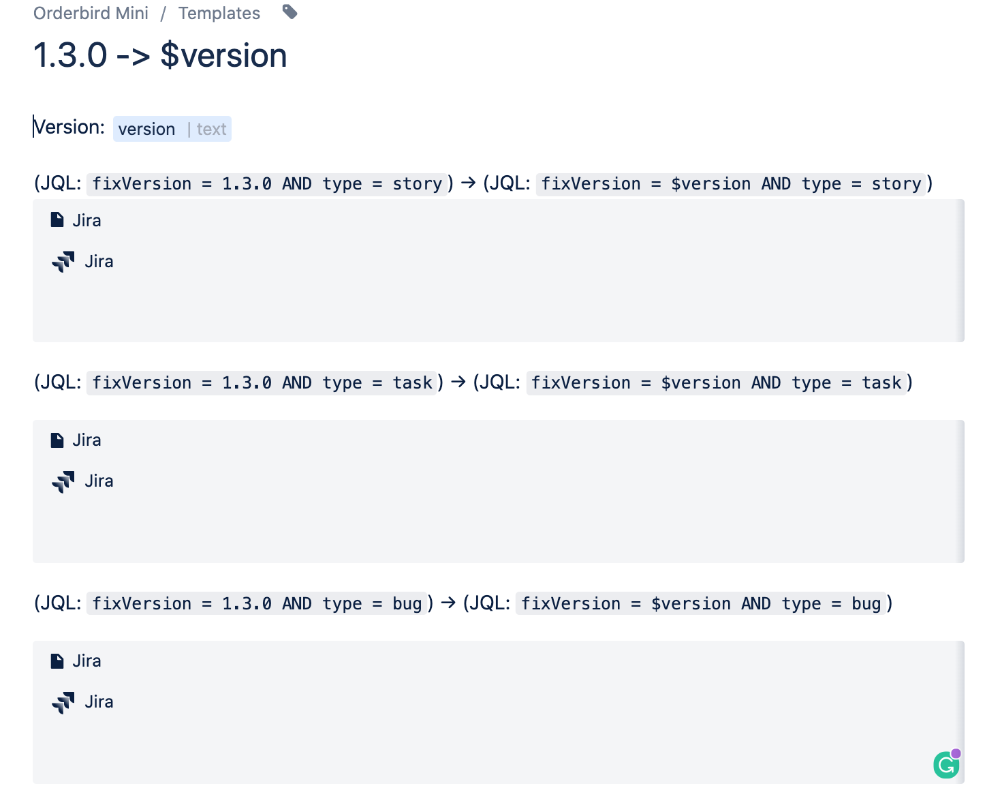985x803 pixels.
Task: Click code snippet "fixVersion = $version AND type = bug"
Action: (x=702, y=604)
